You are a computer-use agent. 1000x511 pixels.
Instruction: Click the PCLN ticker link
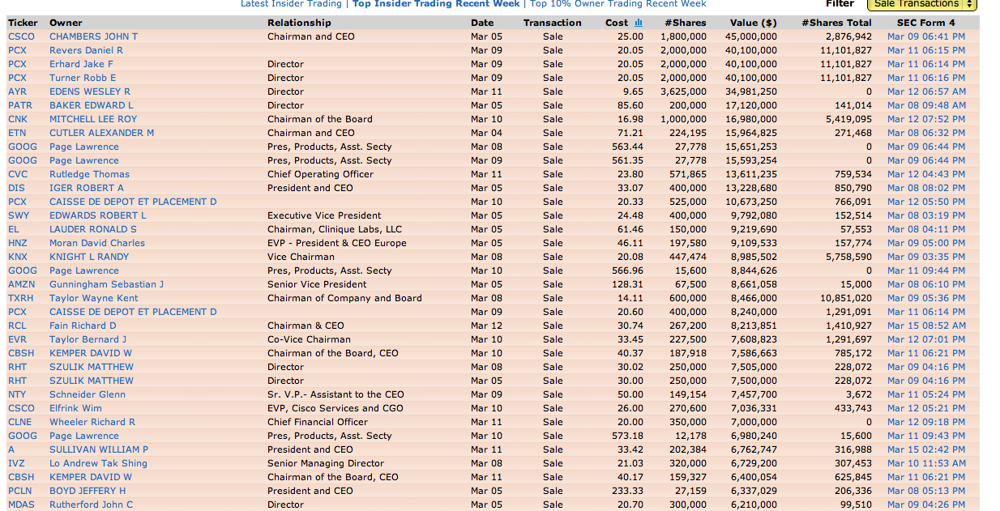[x=20, y=491]
